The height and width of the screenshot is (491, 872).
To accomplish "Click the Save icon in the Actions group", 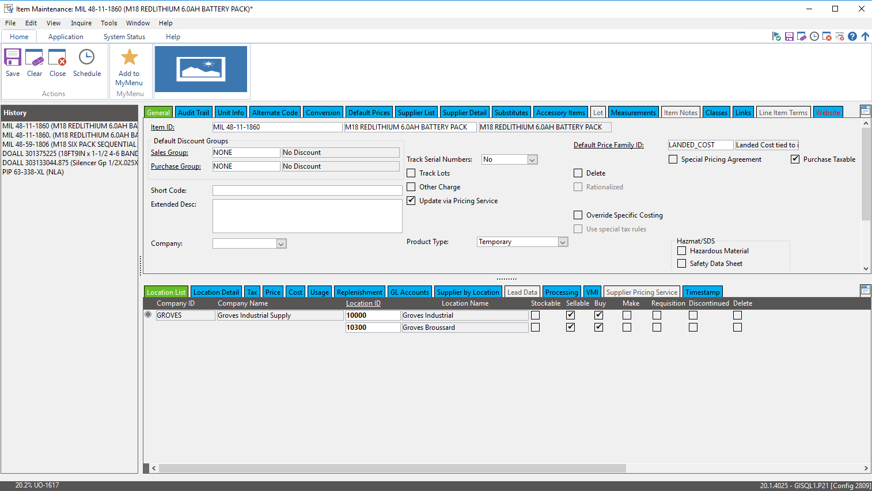I will (x=13, y=58).
